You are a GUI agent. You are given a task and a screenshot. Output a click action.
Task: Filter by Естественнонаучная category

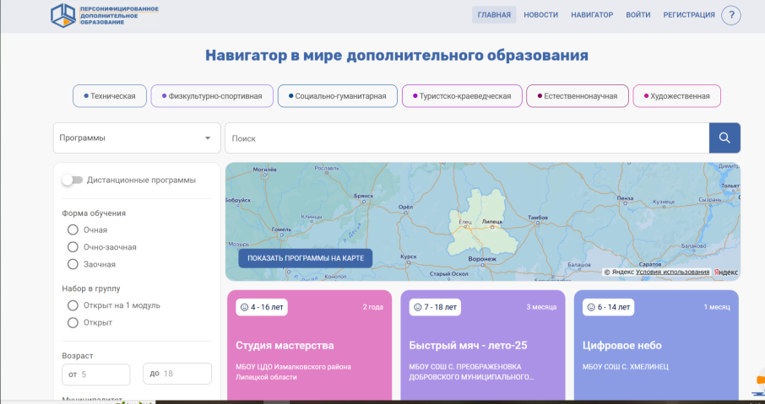coord(578,96)
